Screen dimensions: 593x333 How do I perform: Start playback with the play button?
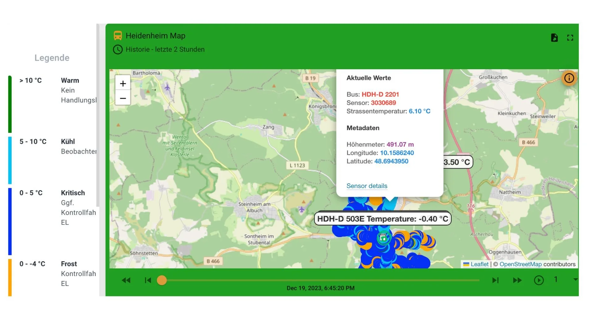tap(539, 280)
